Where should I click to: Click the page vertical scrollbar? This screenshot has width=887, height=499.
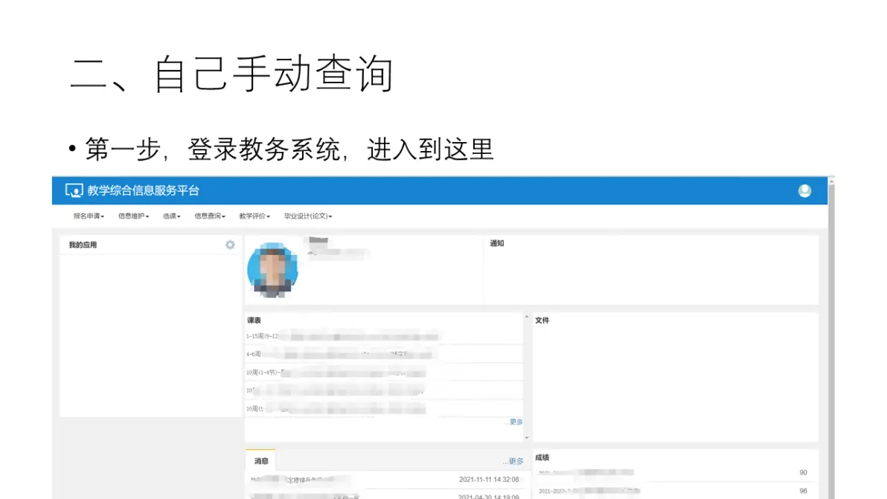(831, 338)
